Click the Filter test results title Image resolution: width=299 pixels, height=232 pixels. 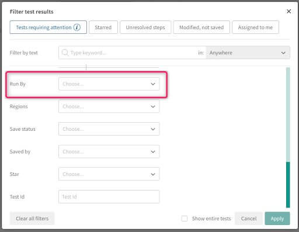(32, 12)
